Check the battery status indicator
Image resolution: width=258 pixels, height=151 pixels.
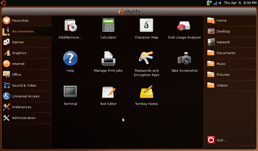click(209, 3)
